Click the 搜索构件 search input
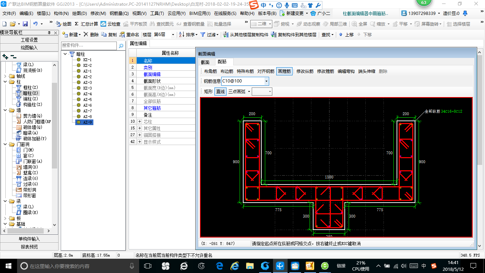 (89, 45)
